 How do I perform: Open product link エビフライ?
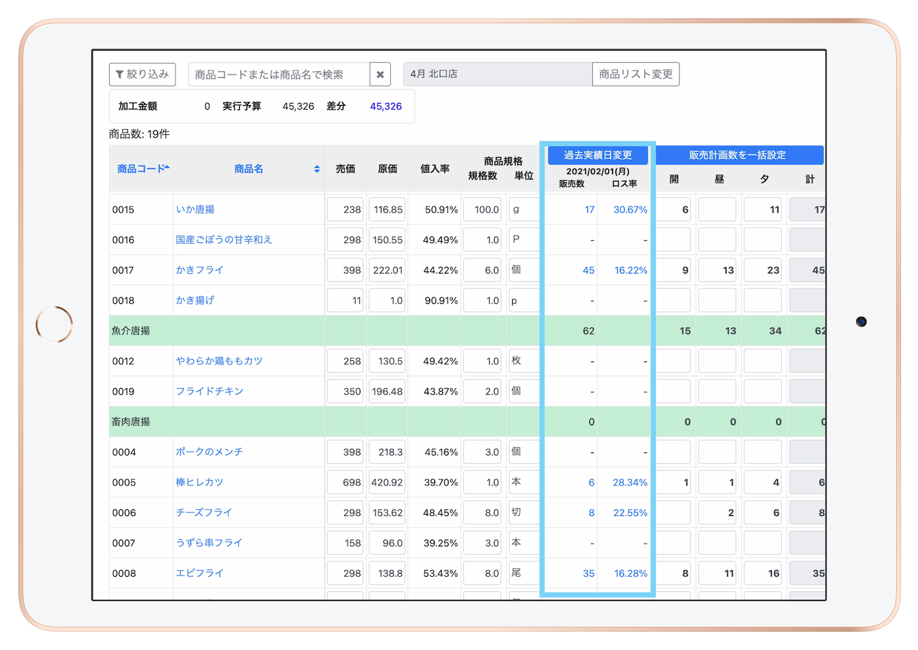(x=199, y=573)
